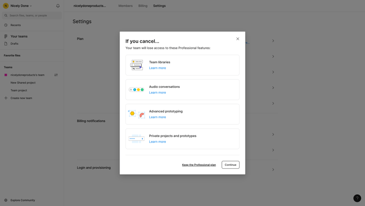Open the help question mark button

point(357,198)
